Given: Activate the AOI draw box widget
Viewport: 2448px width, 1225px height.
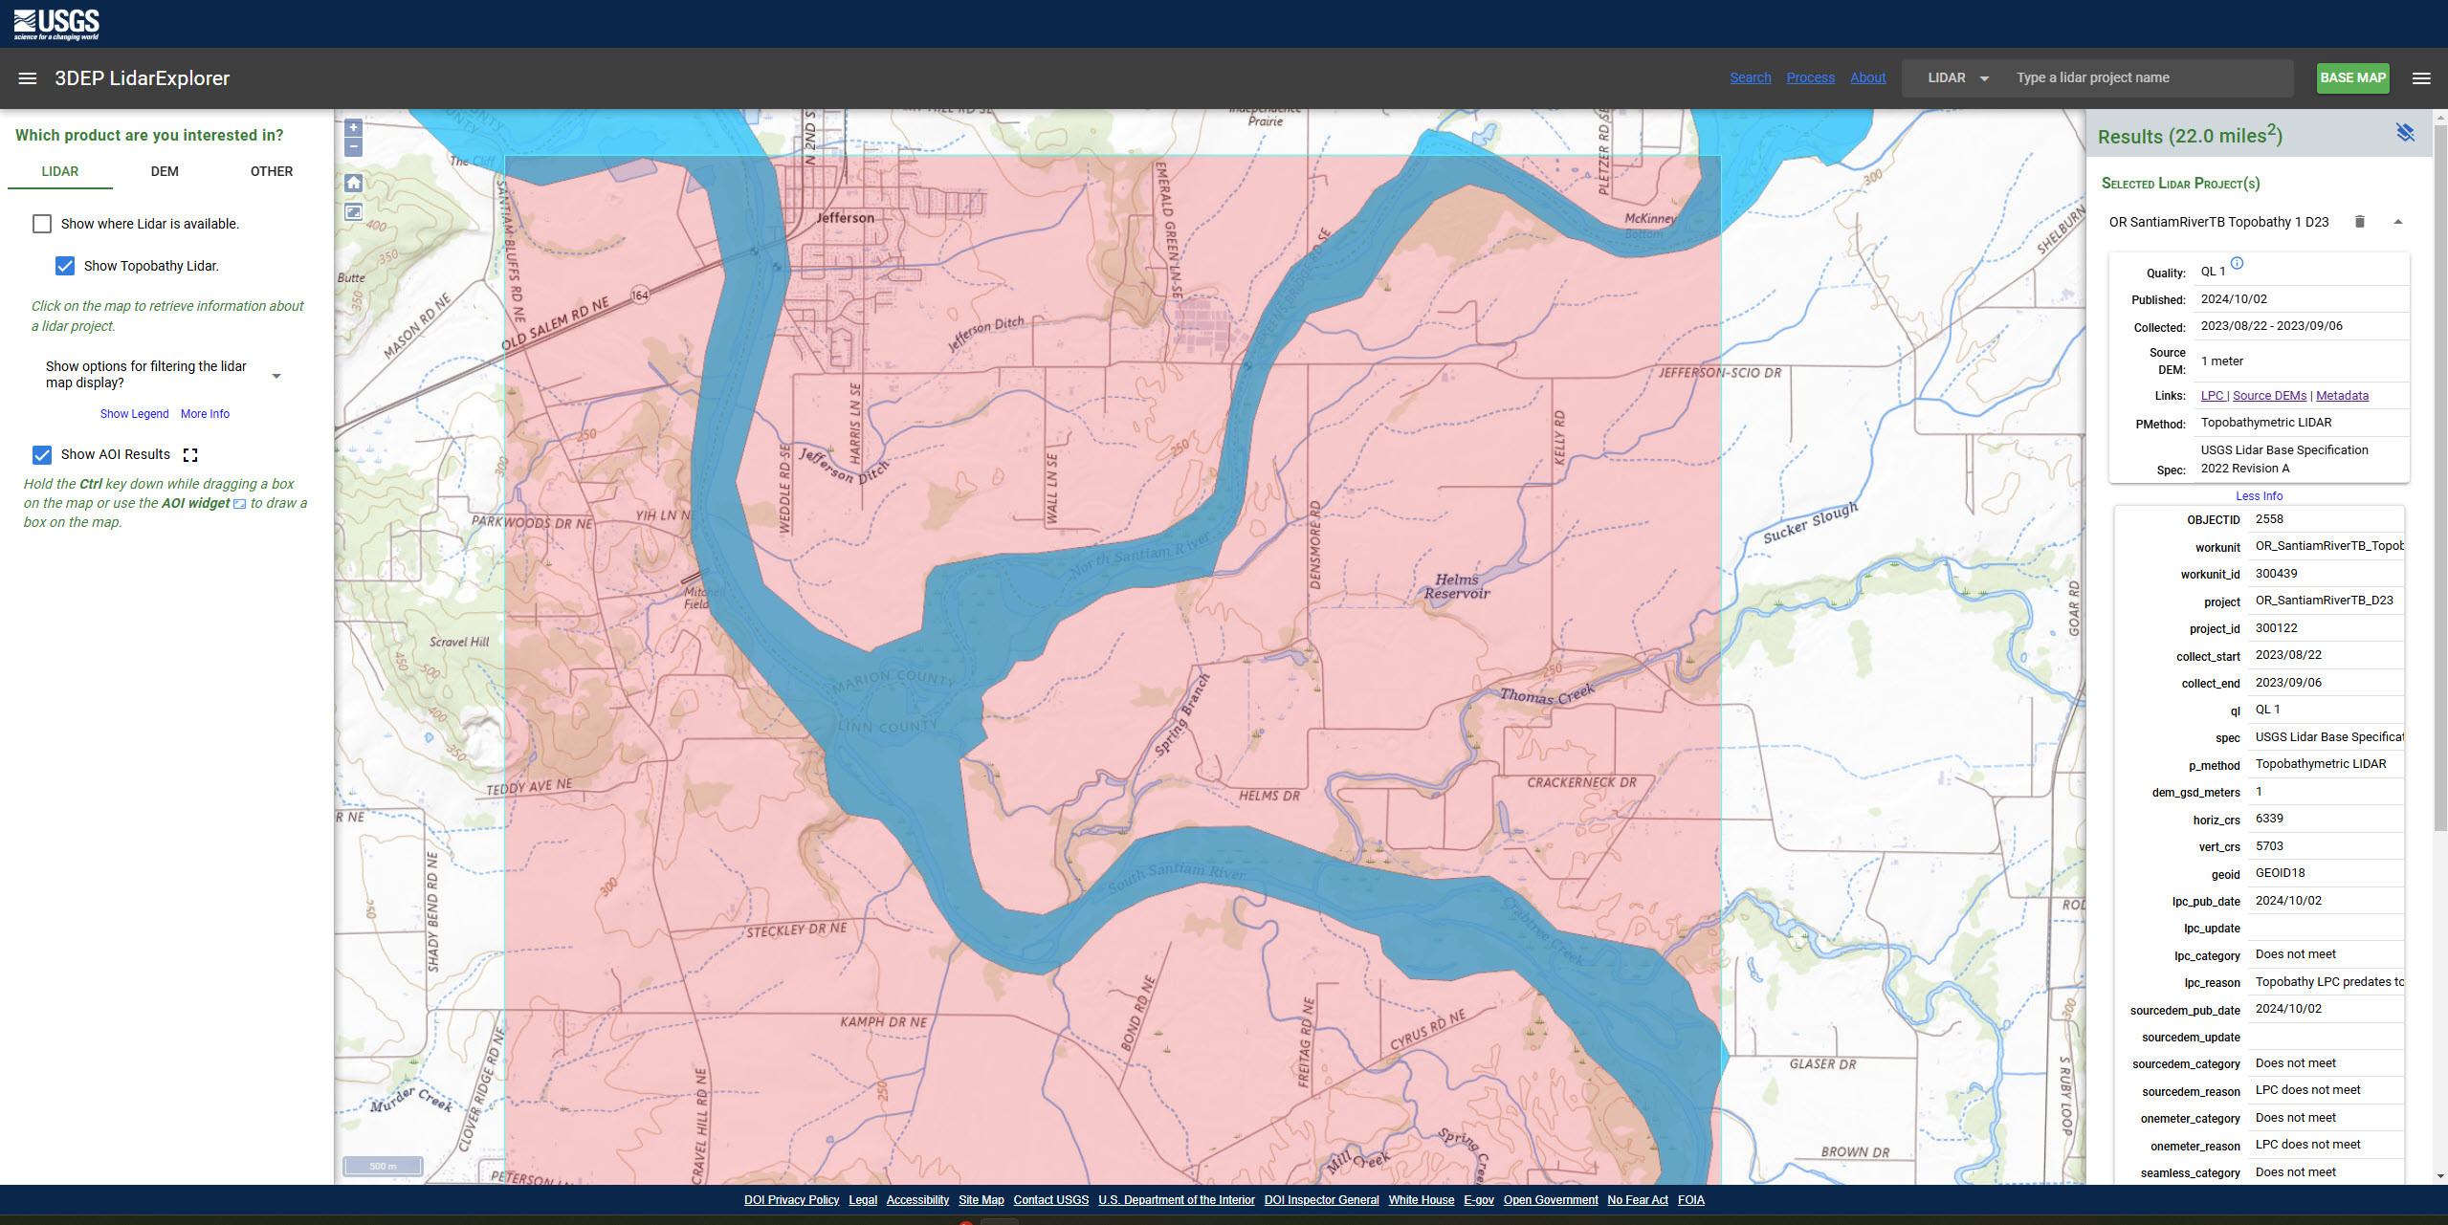Looking at the screenshot, I should click(x=353, y=212).
